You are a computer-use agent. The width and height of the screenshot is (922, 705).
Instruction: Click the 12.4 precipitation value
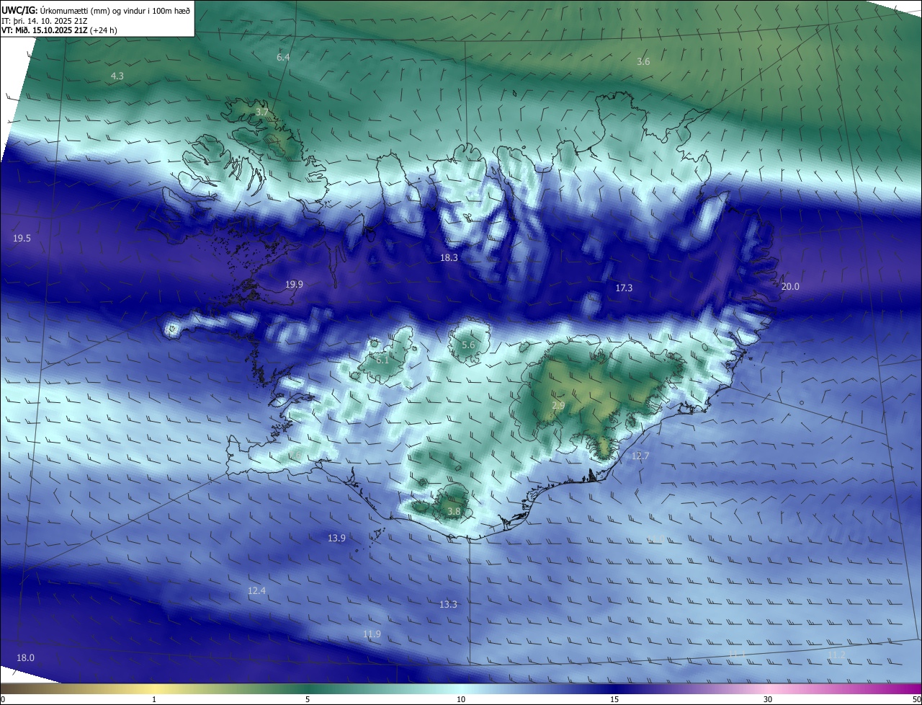pyautogui.click(x=256, y=590)
